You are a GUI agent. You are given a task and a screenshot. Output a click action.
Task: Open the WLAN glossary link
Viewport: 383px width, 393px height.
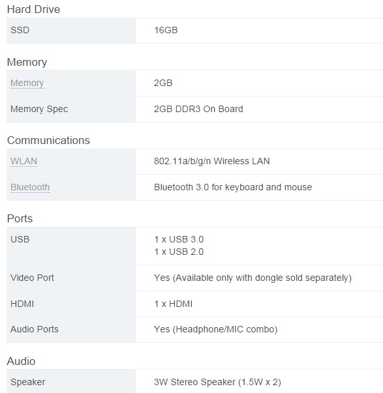coord(24,161)
